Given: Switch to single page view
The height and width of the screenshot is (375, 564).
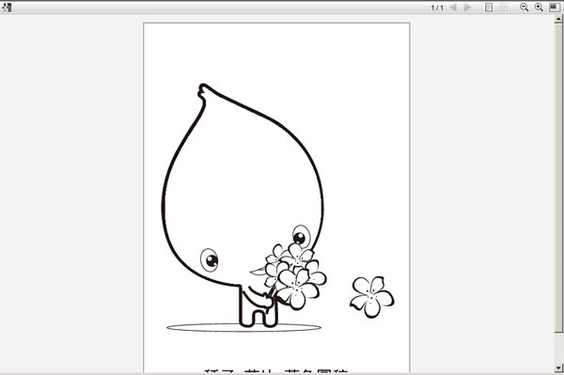Looking at the screenshot, I should tap(489, 8).
